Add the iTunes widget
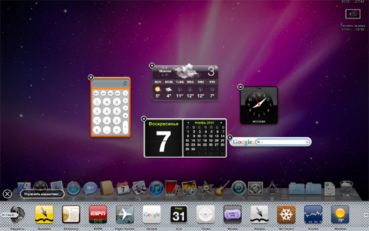 coord(205,214)
